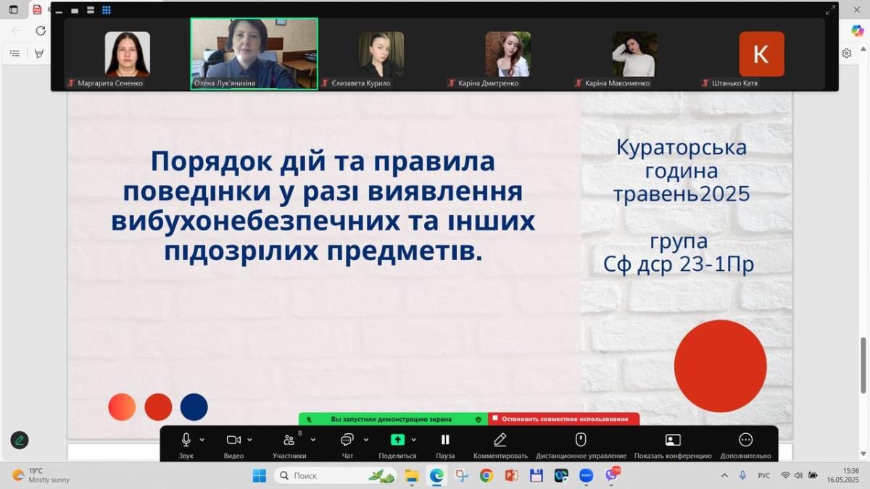Click the Дистанционное управление mouse icon
870x489 pixels.
click(581, 440)
